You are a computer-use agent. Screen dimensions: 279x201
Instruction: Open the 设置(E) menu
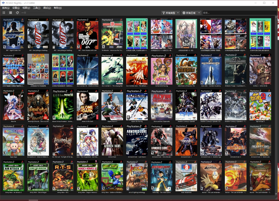coord(16,8)
